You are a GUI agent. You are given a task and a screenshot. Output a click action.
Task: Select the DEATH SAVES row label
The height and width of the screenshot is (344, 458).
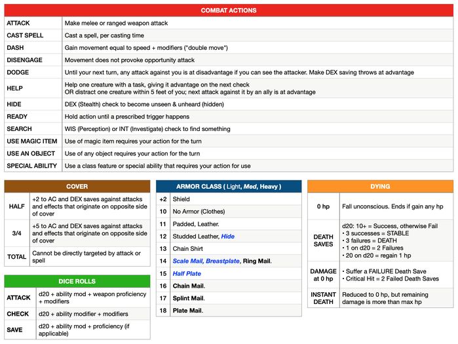(323, 240)
